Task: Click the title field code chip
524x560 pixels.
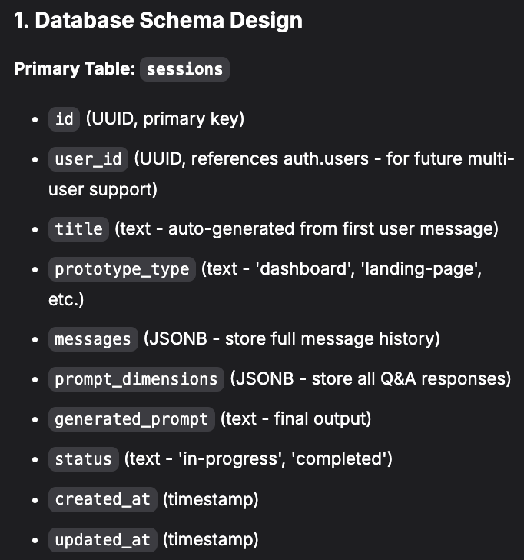Action: coord(78,228)
